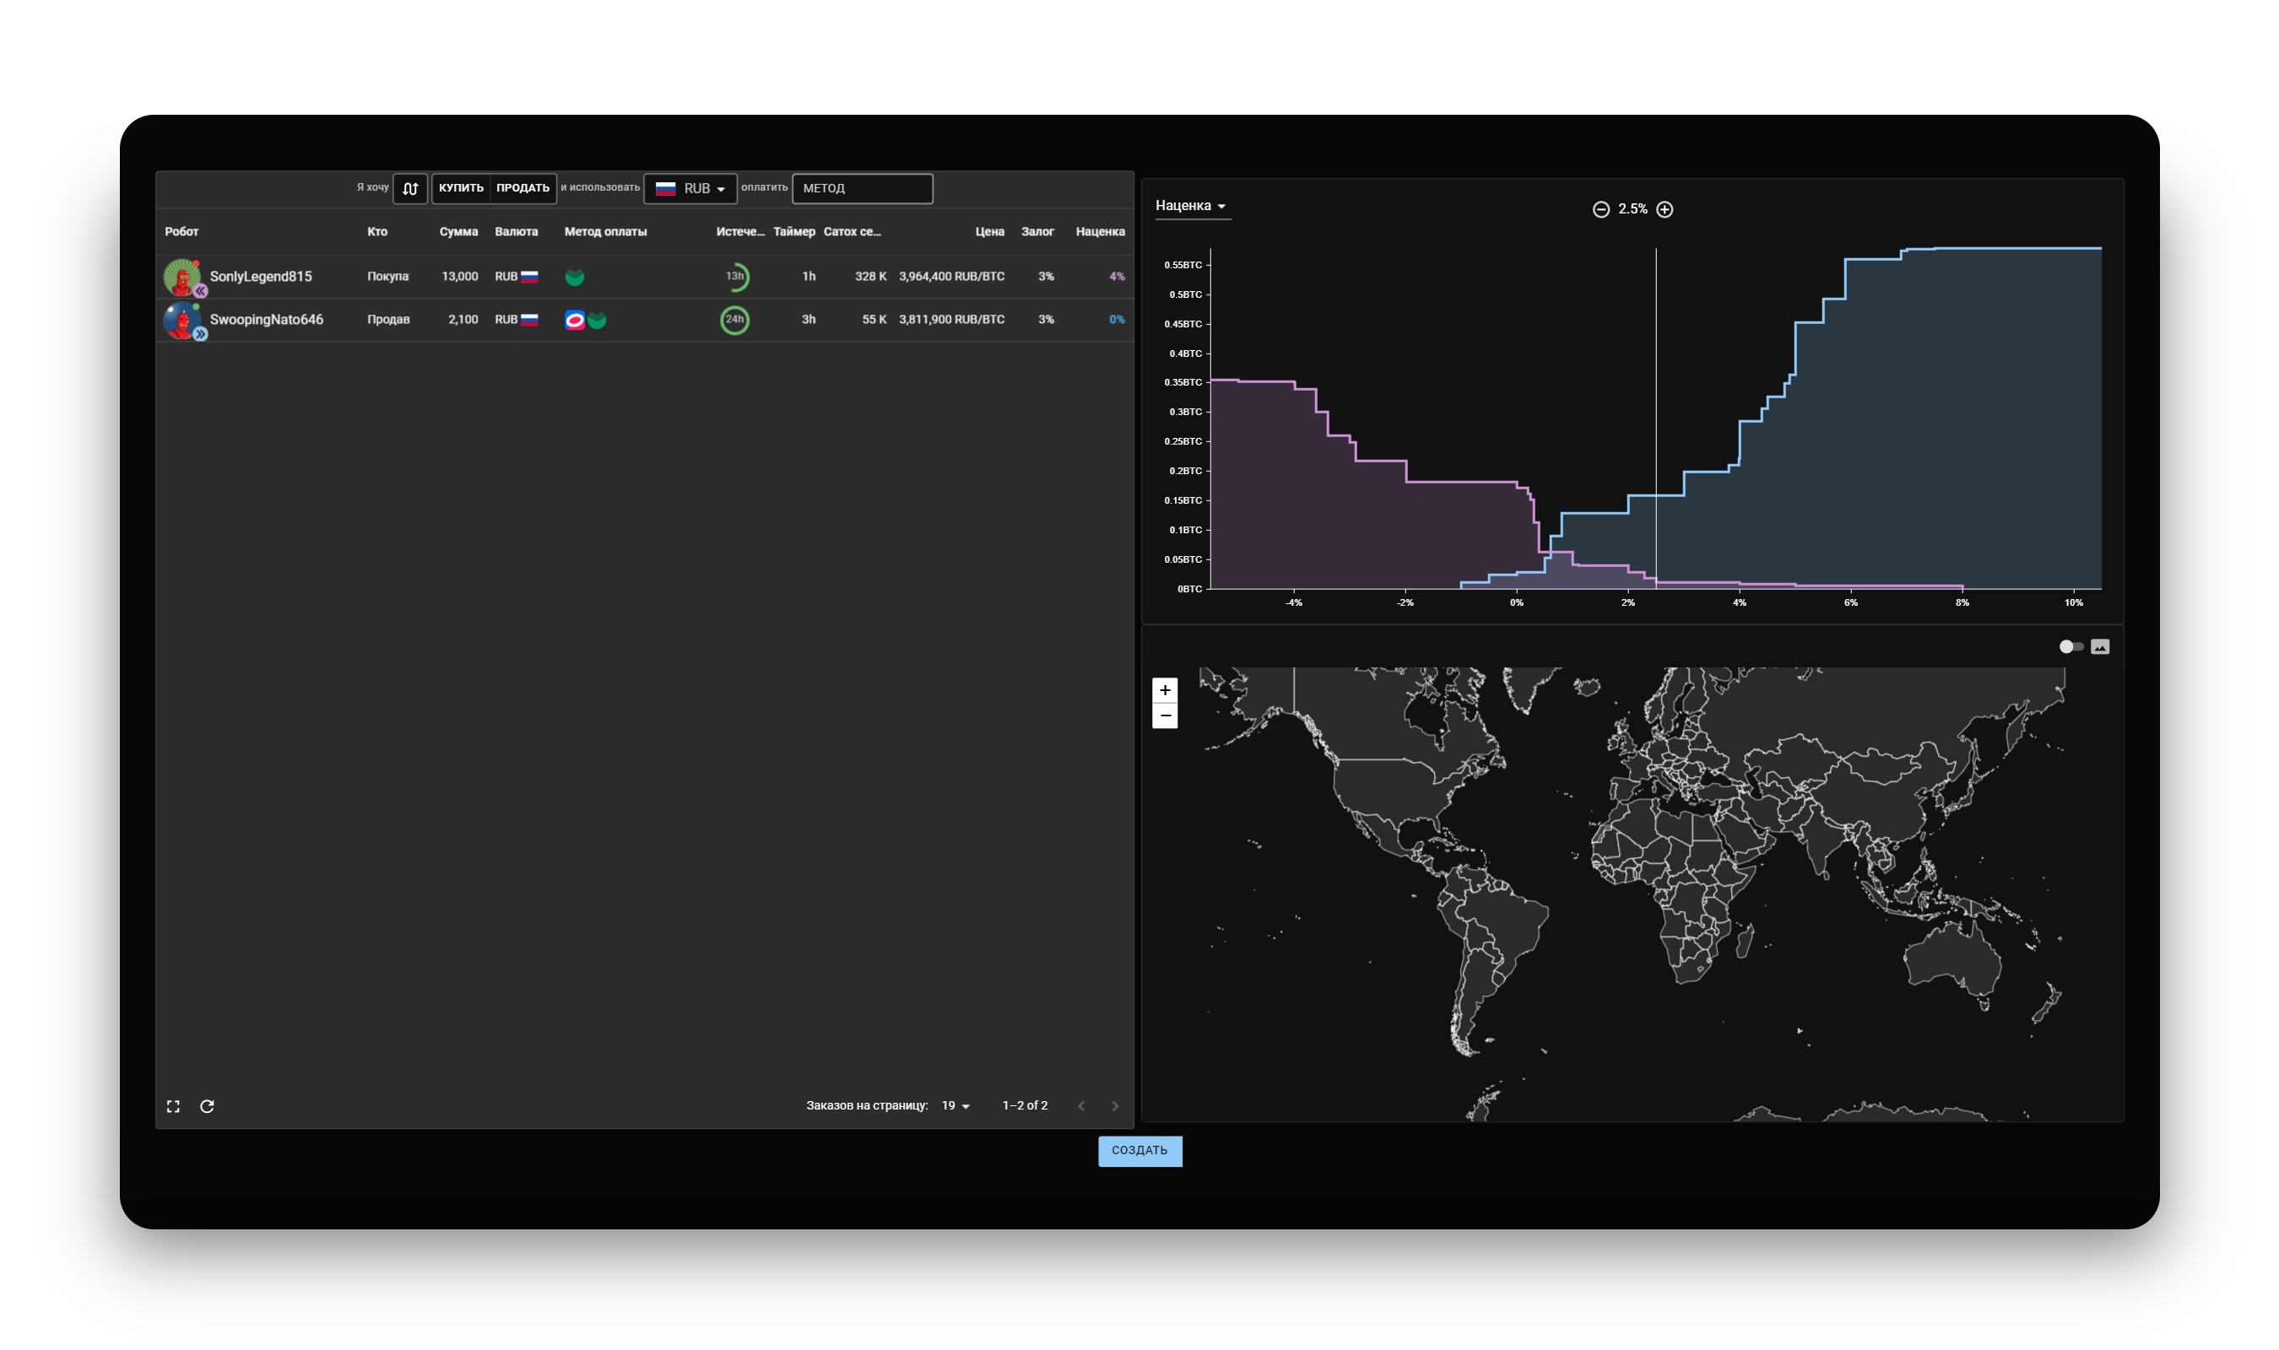Click the map image mode icon
This screenshot has width=2279, height=1350.
[2100, 647]
